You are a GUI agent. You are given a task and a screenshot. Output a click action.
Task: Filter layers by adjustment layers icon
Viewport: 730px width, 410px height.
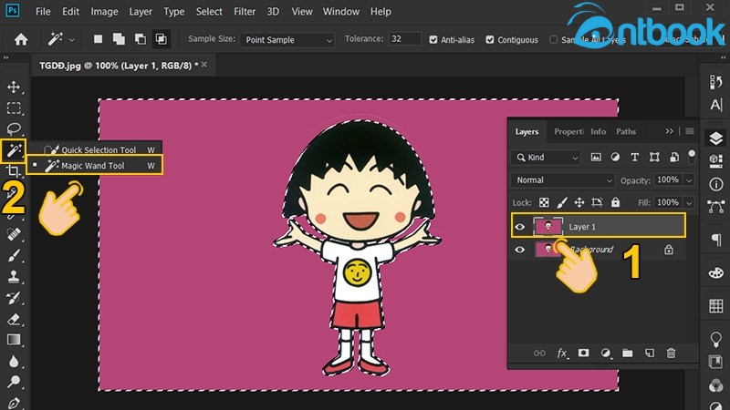click(615, 157)
